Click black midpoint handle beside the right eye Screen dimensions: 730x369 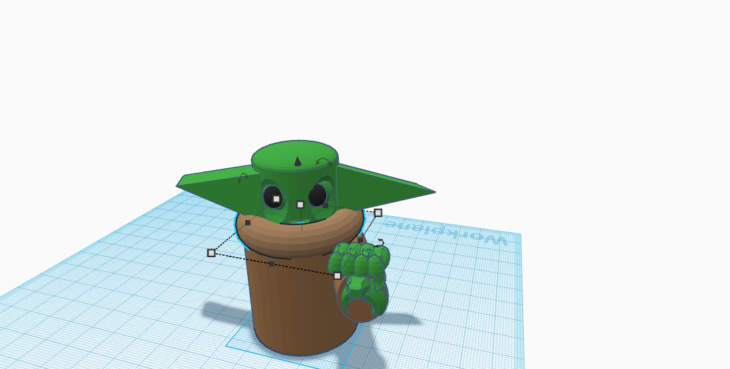(x=325, y=205)
